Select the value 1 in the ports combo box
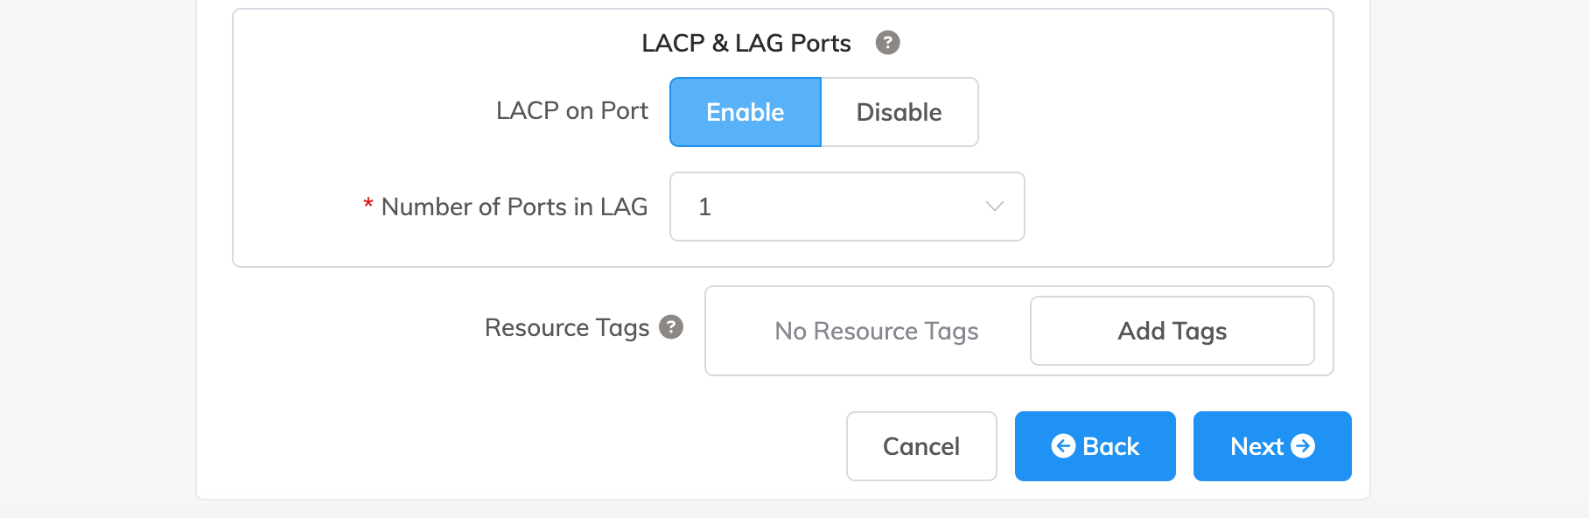Viewport: 1589px width, 518px height. click(x=704, y=207)
